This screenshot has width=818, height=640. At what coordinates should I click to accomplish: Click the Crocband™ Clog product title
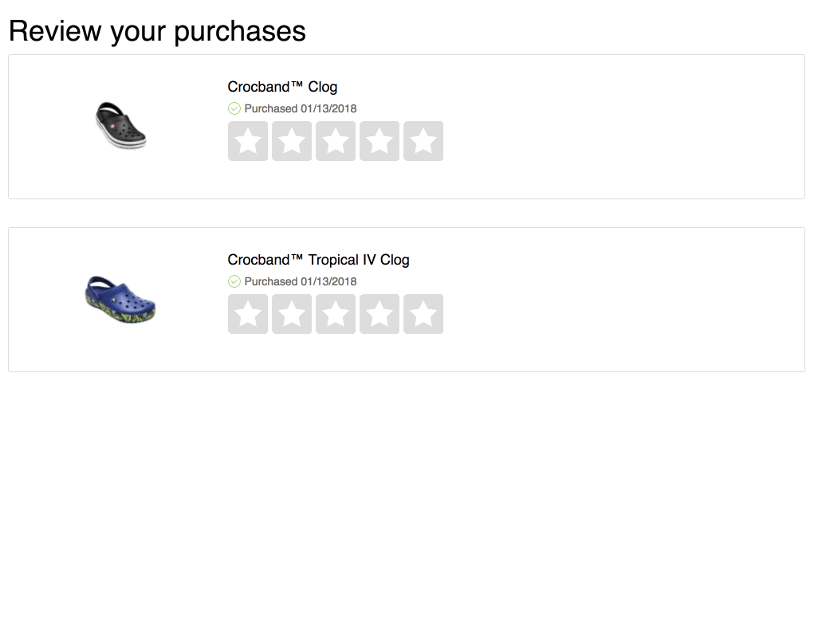coord(282,87)
